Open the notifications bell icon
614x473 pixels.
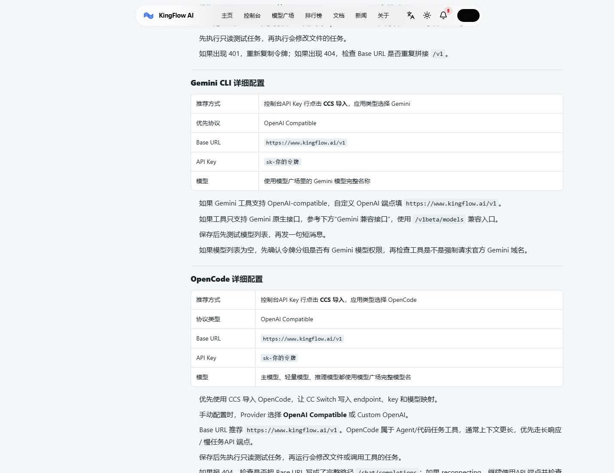point(443,15)
